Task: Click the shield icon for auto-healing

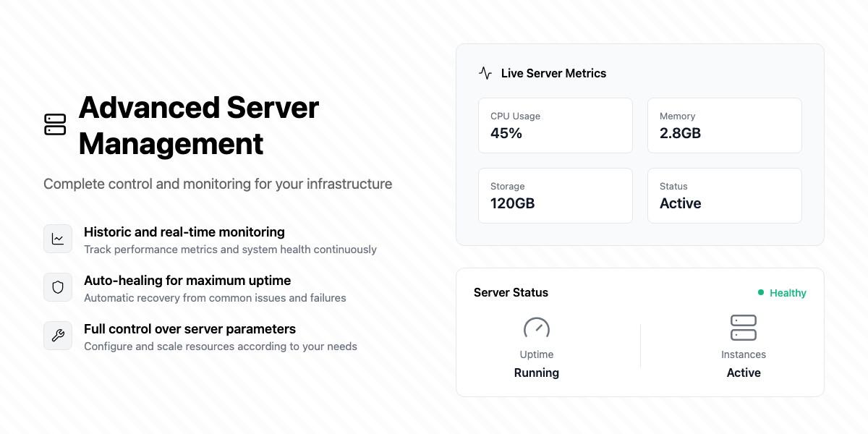Action: point(58,287)
